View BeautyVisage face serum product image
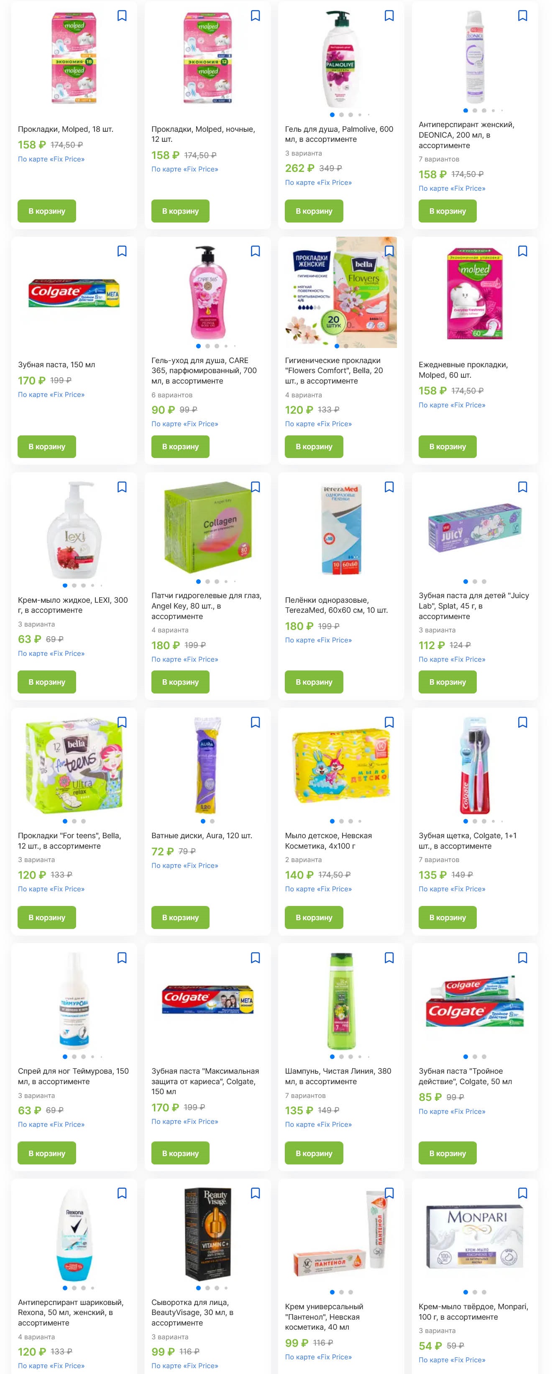The height and width of the screenshot is (1374, 560). tap(207, 1234)
